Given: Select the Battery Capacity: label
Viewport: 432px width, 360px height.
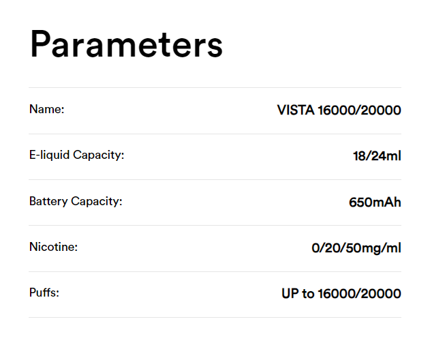Looking at the screenshot, I should 76,201.
